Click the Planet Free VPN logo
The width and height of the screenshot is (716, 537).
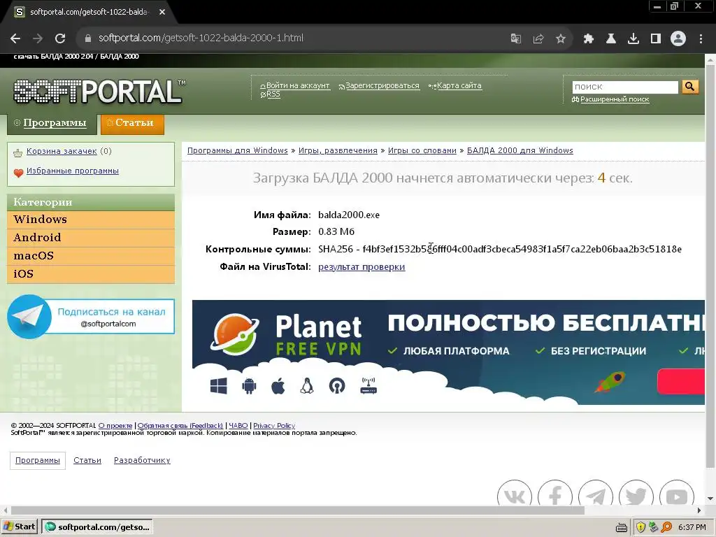tap(286, 335)
